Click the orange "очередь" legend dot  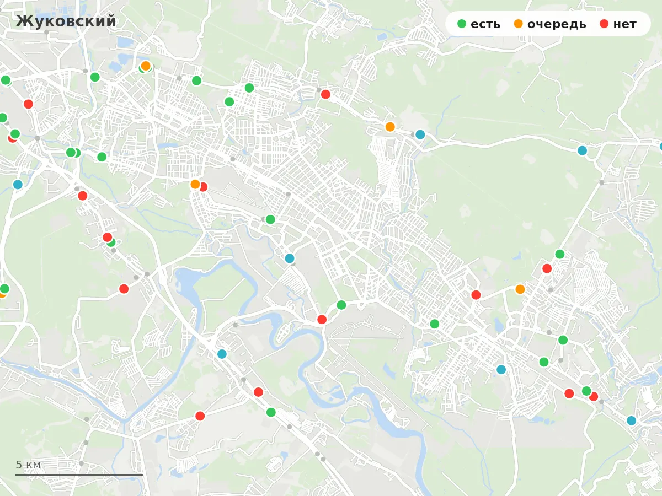519,24
